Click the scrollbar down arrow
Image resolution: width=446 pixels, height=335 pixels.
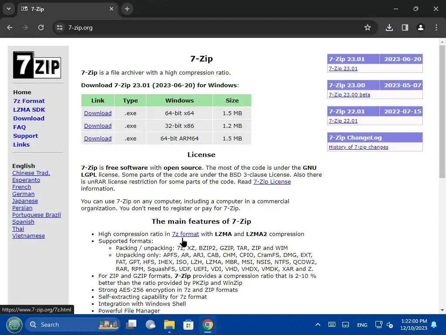[442, 310]
